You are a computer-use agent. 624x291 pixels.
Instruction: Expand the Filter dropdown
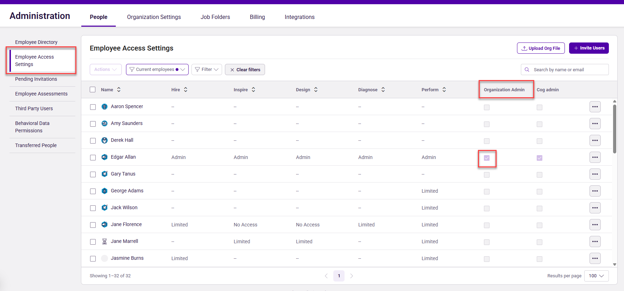click(207, 70)
